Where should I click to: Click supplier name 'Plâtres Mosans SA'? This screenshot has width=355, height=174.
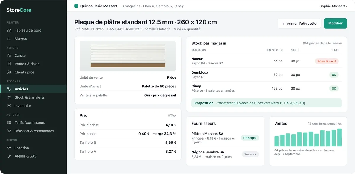click(207, 134)
